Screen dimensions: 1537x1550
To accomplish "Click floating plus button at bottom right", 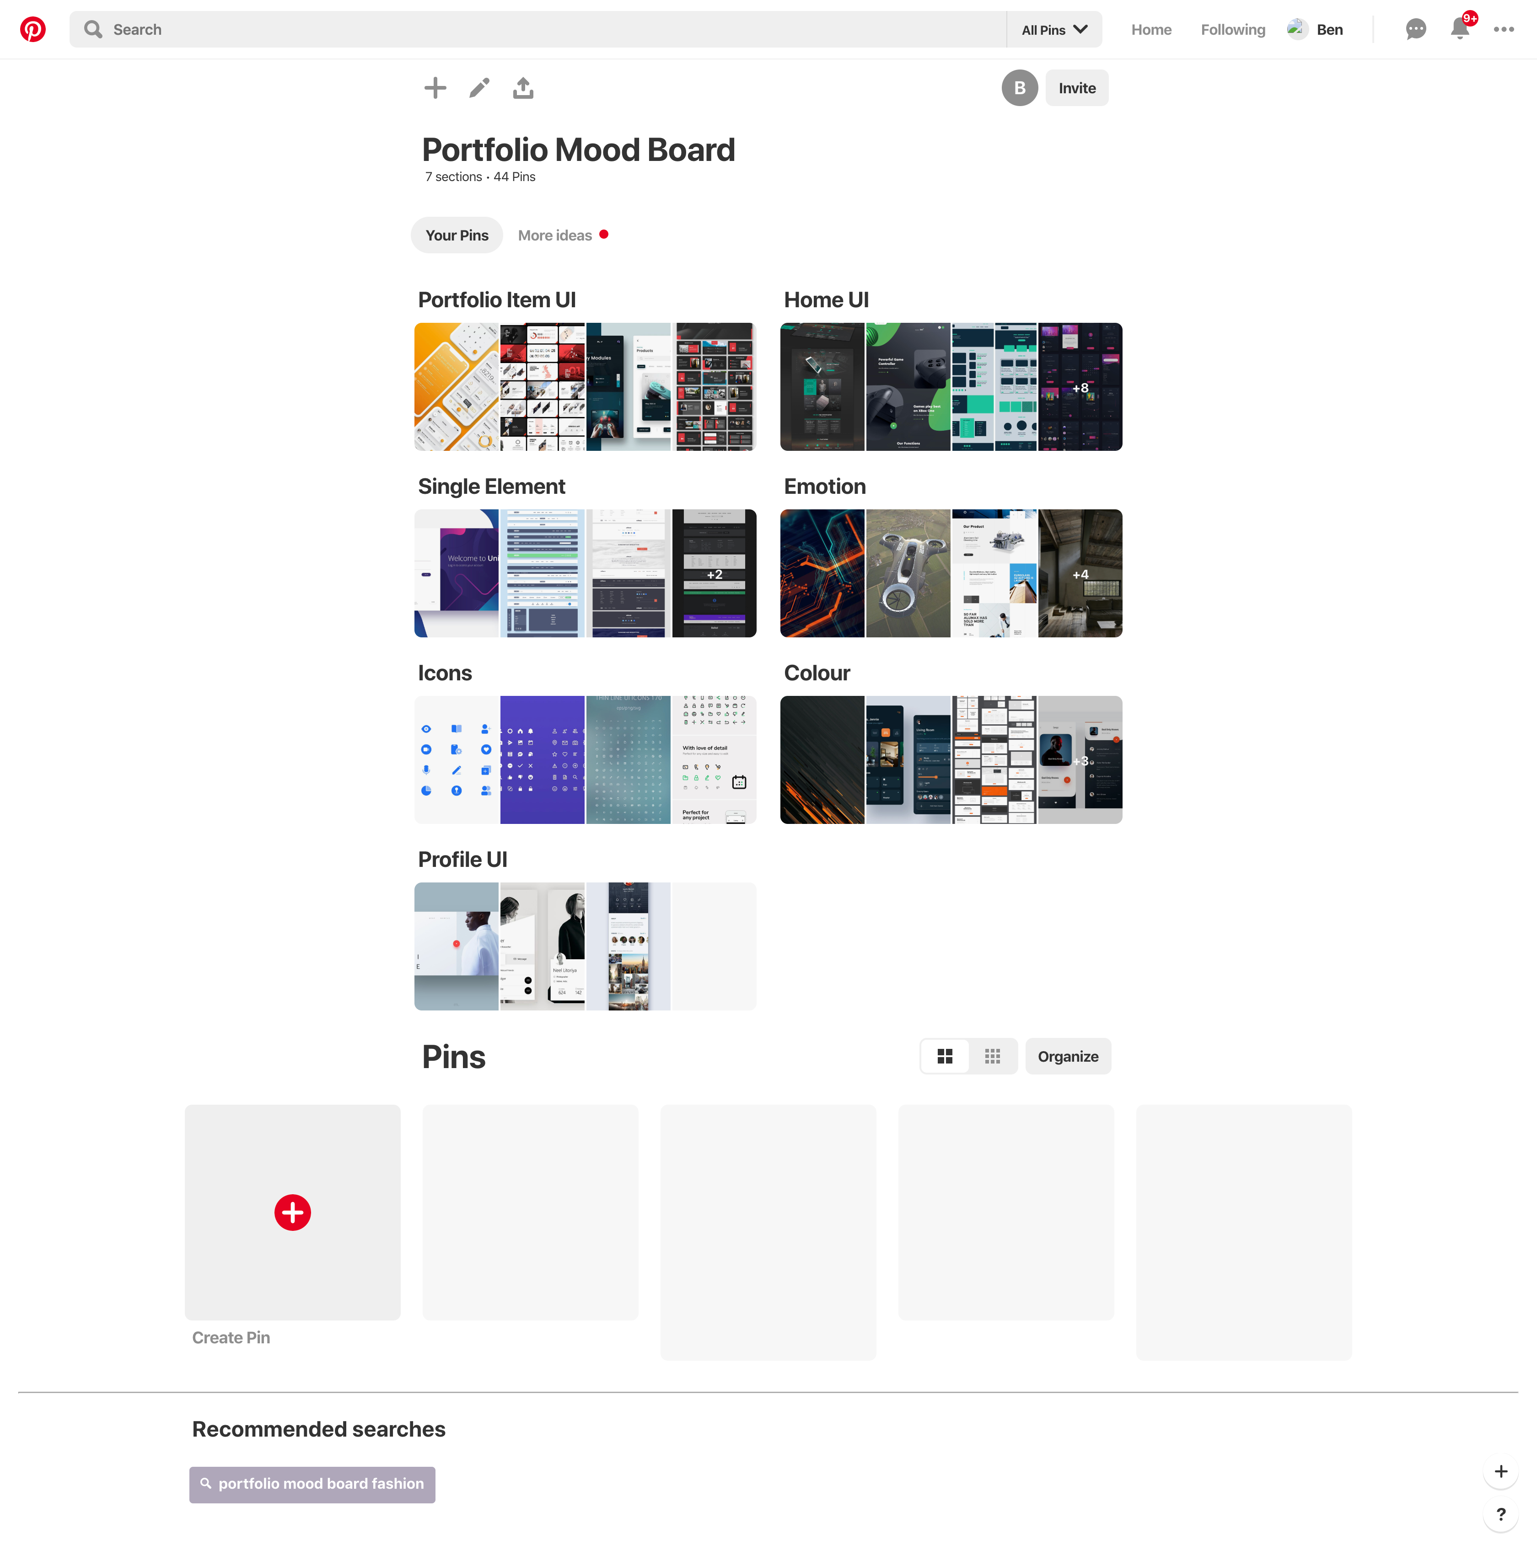I will [1500, 1471].
